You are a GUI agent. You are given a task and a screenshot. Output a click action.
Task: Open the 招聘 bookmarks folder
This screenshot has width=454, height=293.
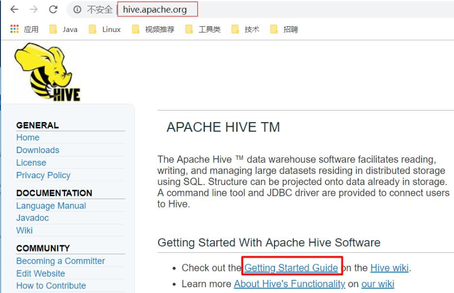click(284, 29)
